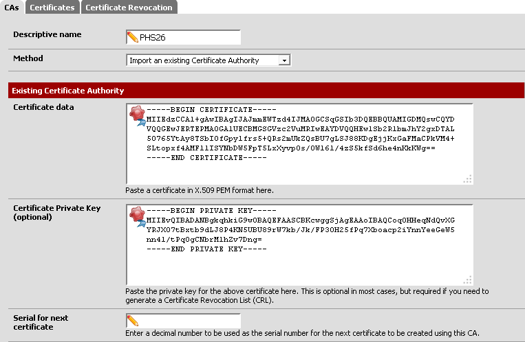The image size is (525, 342).
Task: Grab the Private Key box resize handle
Action: [467, 279]
